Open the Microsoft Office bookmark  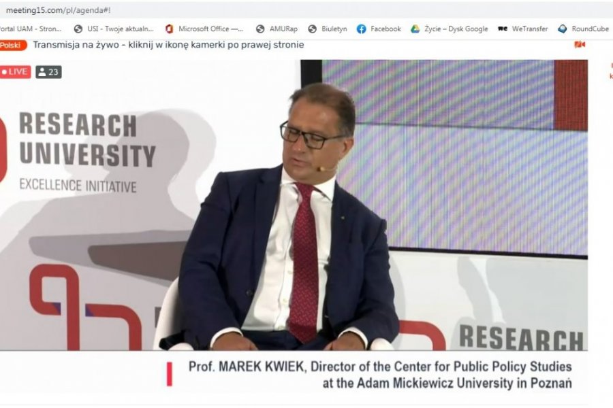204,29
